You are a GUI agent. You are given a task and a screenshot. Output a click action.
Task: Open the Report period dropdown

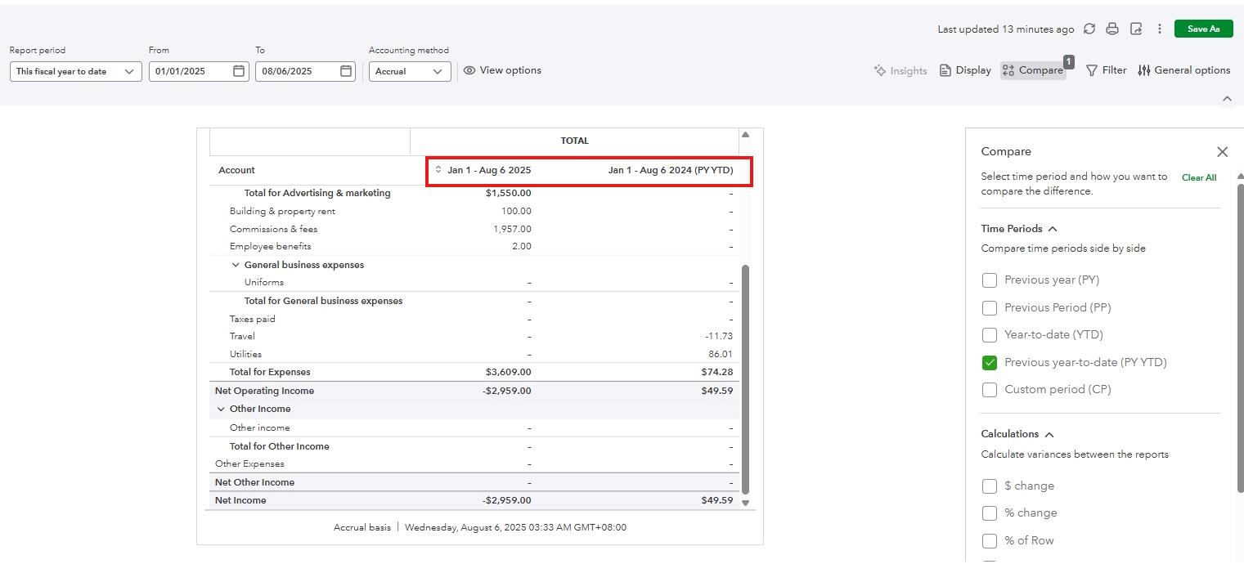pos(75,71)
